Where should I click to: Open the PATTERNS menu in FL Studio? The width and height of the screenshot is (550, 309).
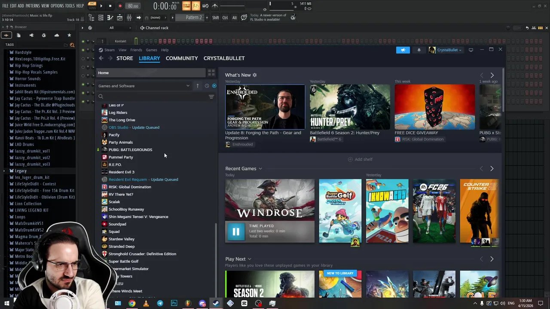click(x=33, y=6)
